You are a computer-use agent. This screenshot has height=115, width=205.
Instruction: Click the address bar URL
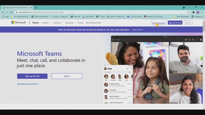41,12
